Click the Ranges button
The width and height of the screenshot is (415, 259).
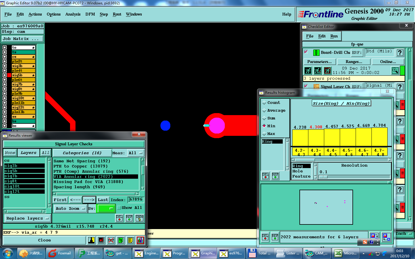click(354, 62)
